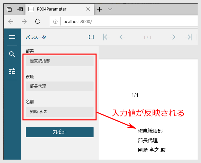Screen dimensions: 201x163
Task: Reload the localhost page
Action: coord(38,21)
